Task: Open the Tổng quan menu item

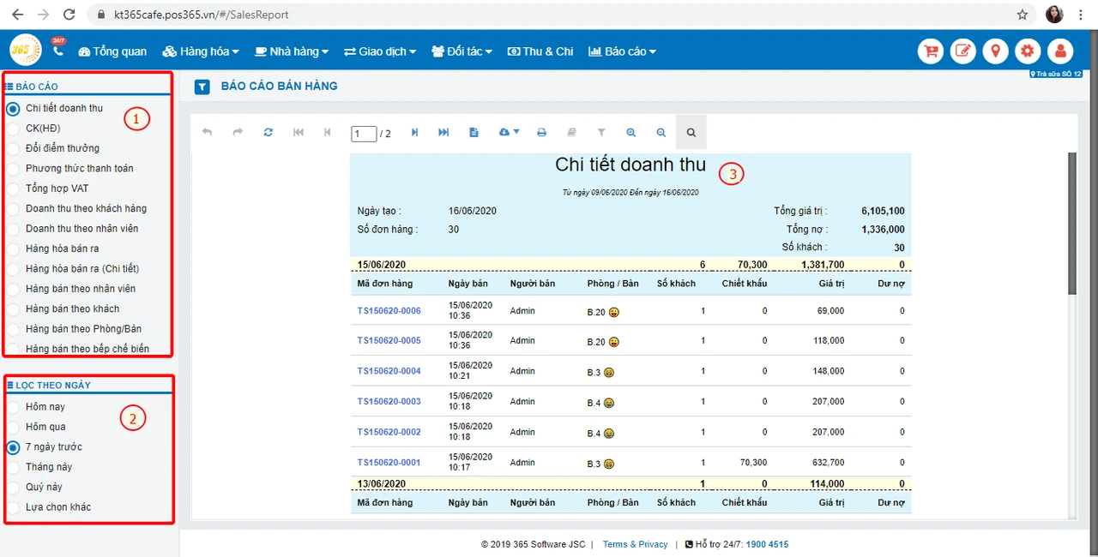Action: point(112,51)
